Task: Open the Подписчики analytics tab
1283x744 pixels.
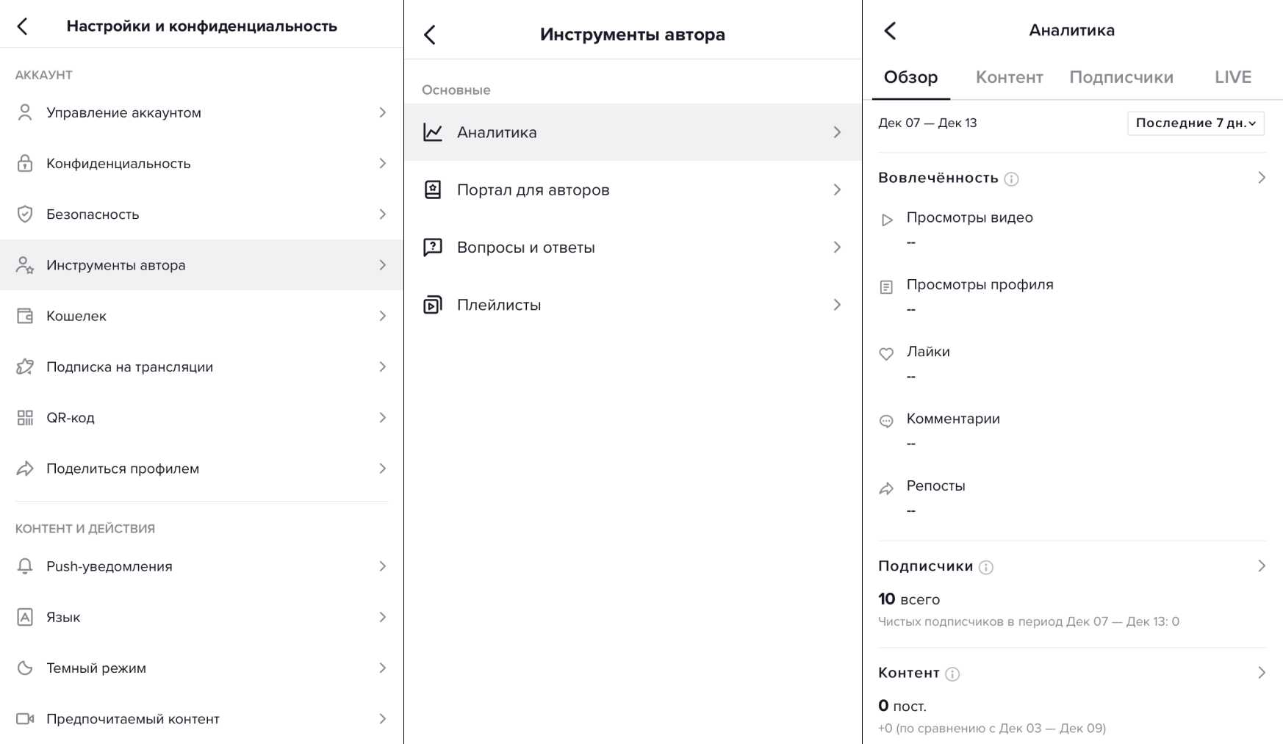Action: 1121,78
